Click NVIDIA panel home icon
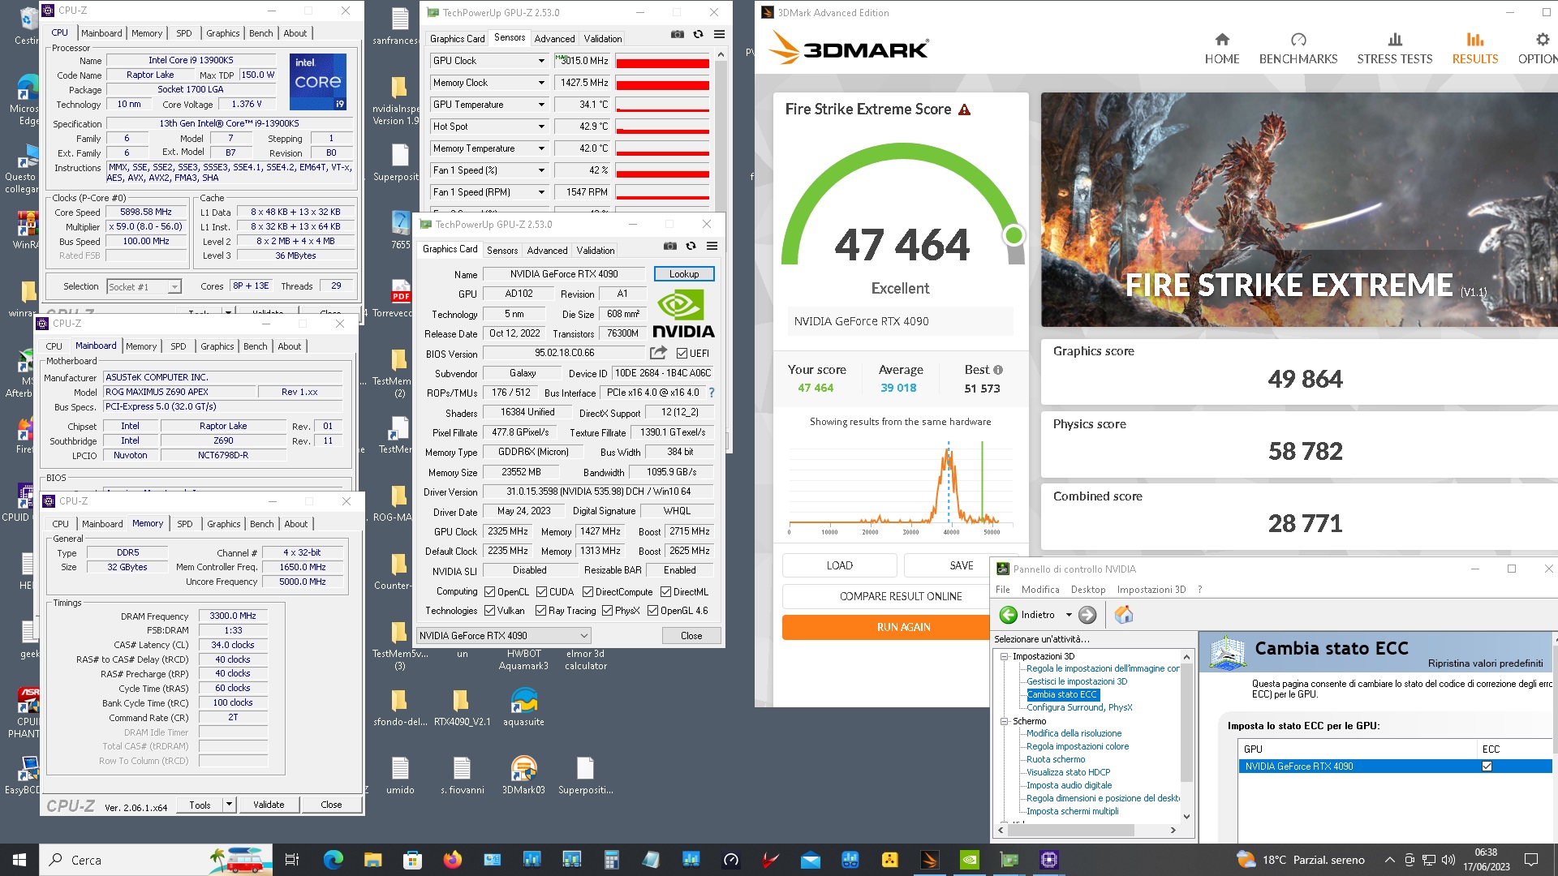The width and height of the screenshot is (1558, 876). click(1123, 615)
